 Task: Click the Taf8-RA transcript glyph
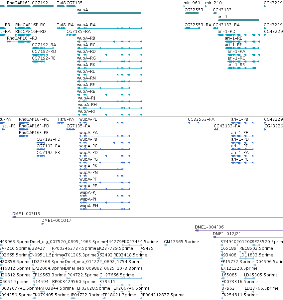(x=61, y=28)
